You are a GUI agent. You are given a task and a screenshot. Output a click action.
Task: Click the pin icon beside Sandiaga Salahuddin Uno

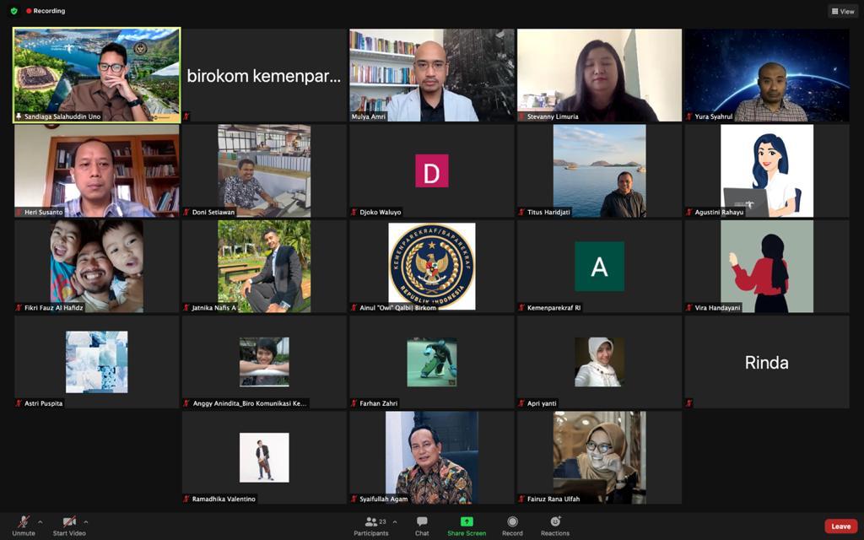19,116
